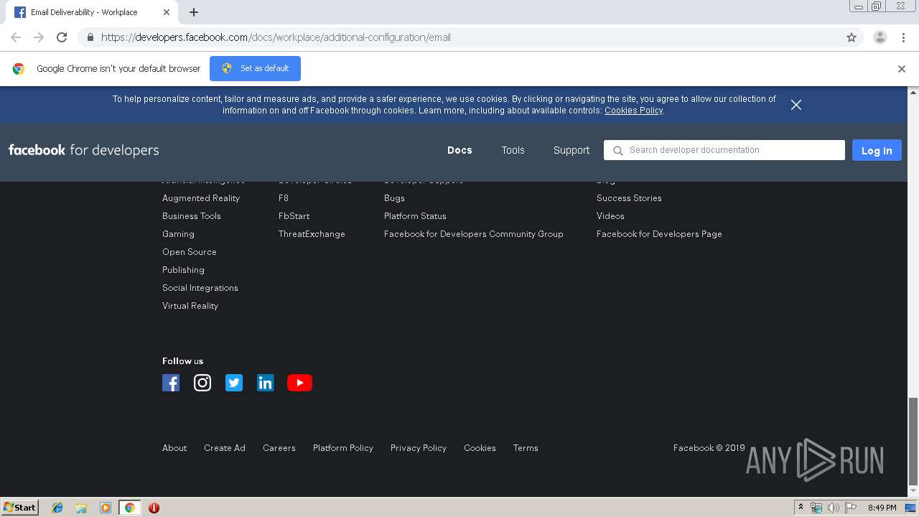Open the Tools menu item

pos(513,150)
